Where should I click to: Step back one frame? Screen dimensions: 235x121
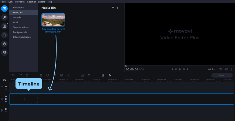click(176, 69)
